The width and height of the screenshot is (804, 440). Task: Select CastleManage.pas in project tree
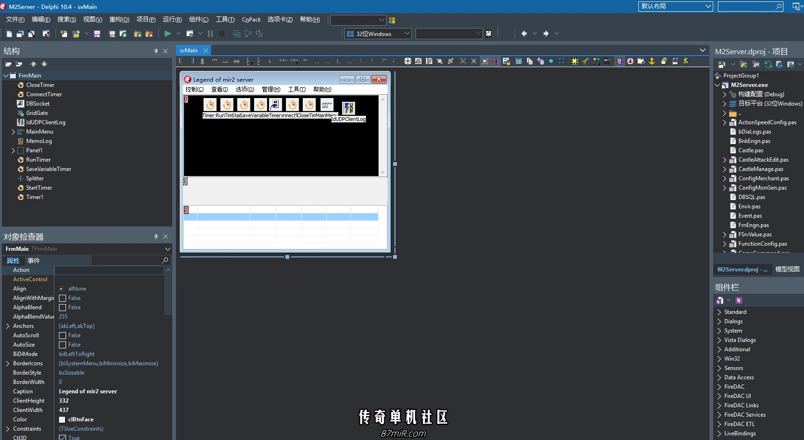click(760, 169)
